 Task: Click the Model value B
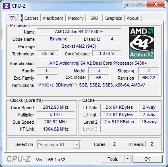click(x=99, y=70)
